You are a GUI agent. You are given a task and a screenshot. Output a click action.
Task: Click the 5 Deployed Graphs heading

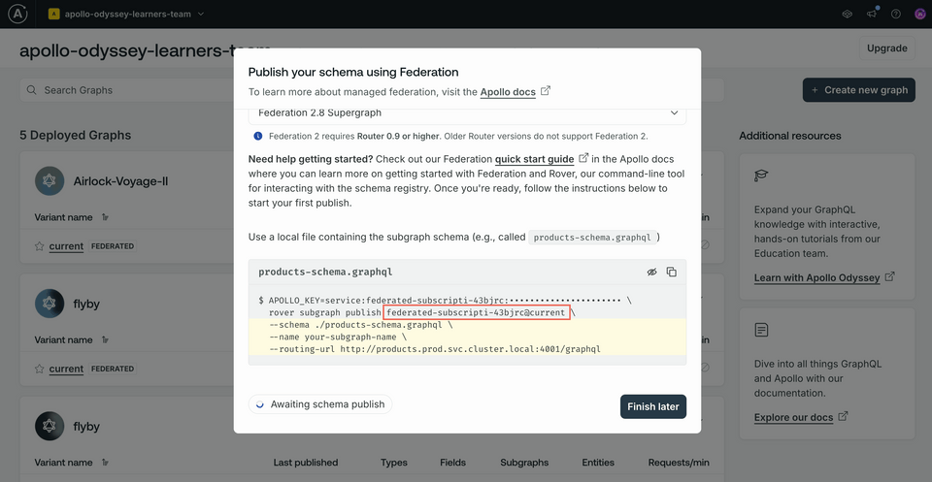tap(76, 135)
